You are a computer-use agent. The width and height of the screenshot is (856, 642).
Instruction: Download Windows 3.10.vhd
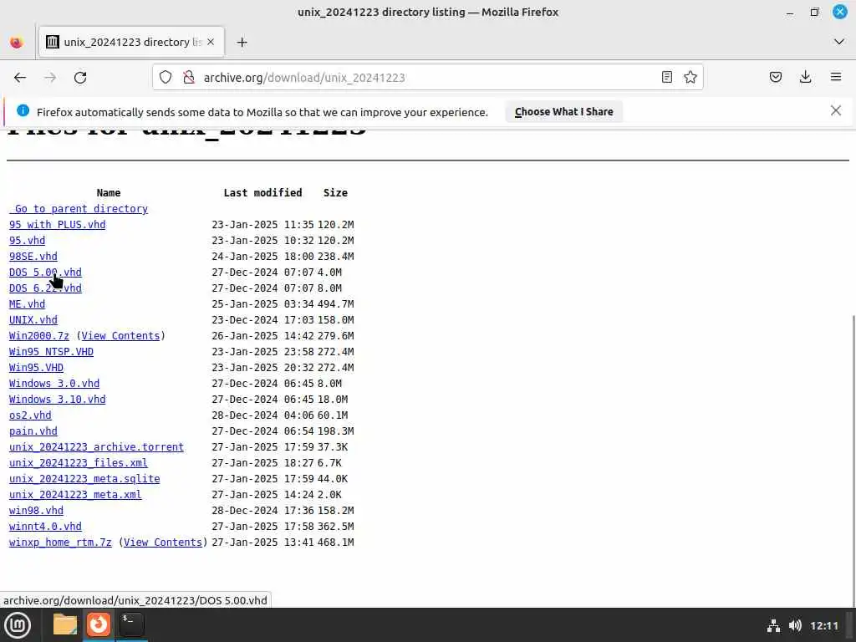point(58,399)
